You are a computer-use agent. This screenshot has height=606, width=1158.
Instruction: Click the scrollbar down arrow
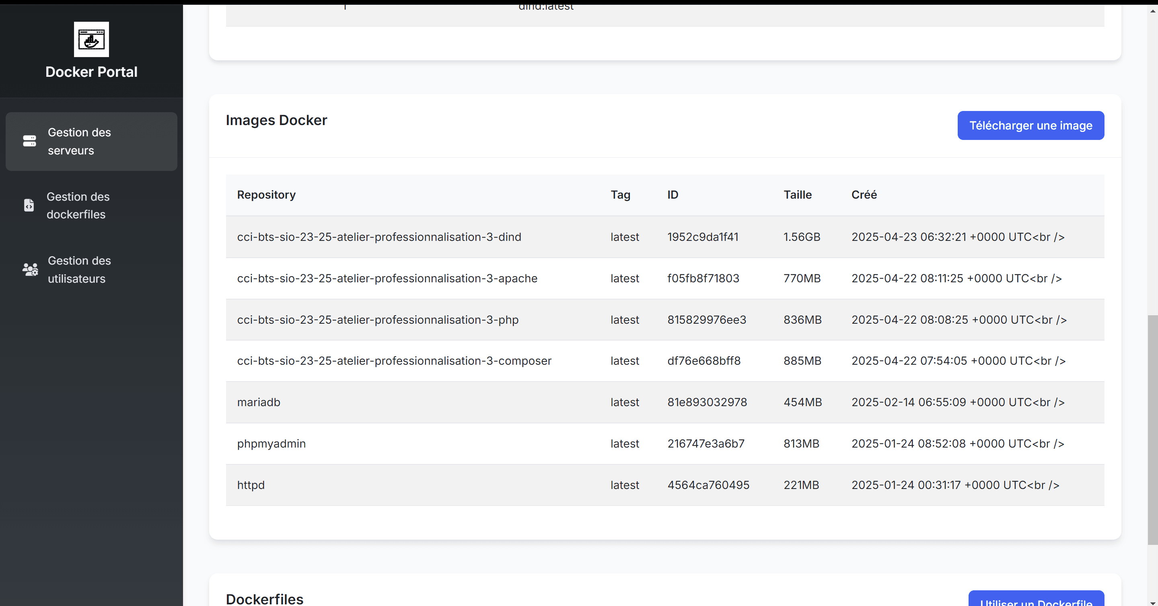tap(1153, 602)
